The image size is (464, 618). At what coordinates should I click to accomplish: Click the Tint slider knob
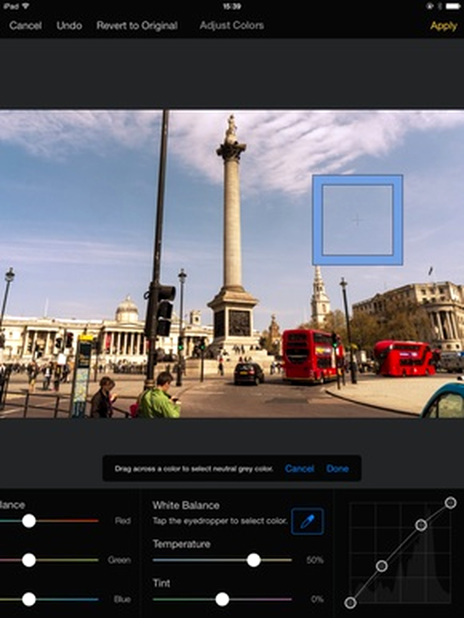(x=222, y=599)
